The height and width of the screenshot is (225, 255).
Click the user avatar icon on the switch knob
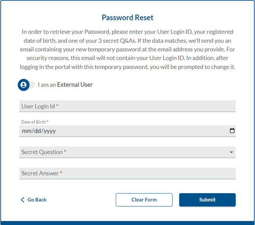click(x=23, y=85)
